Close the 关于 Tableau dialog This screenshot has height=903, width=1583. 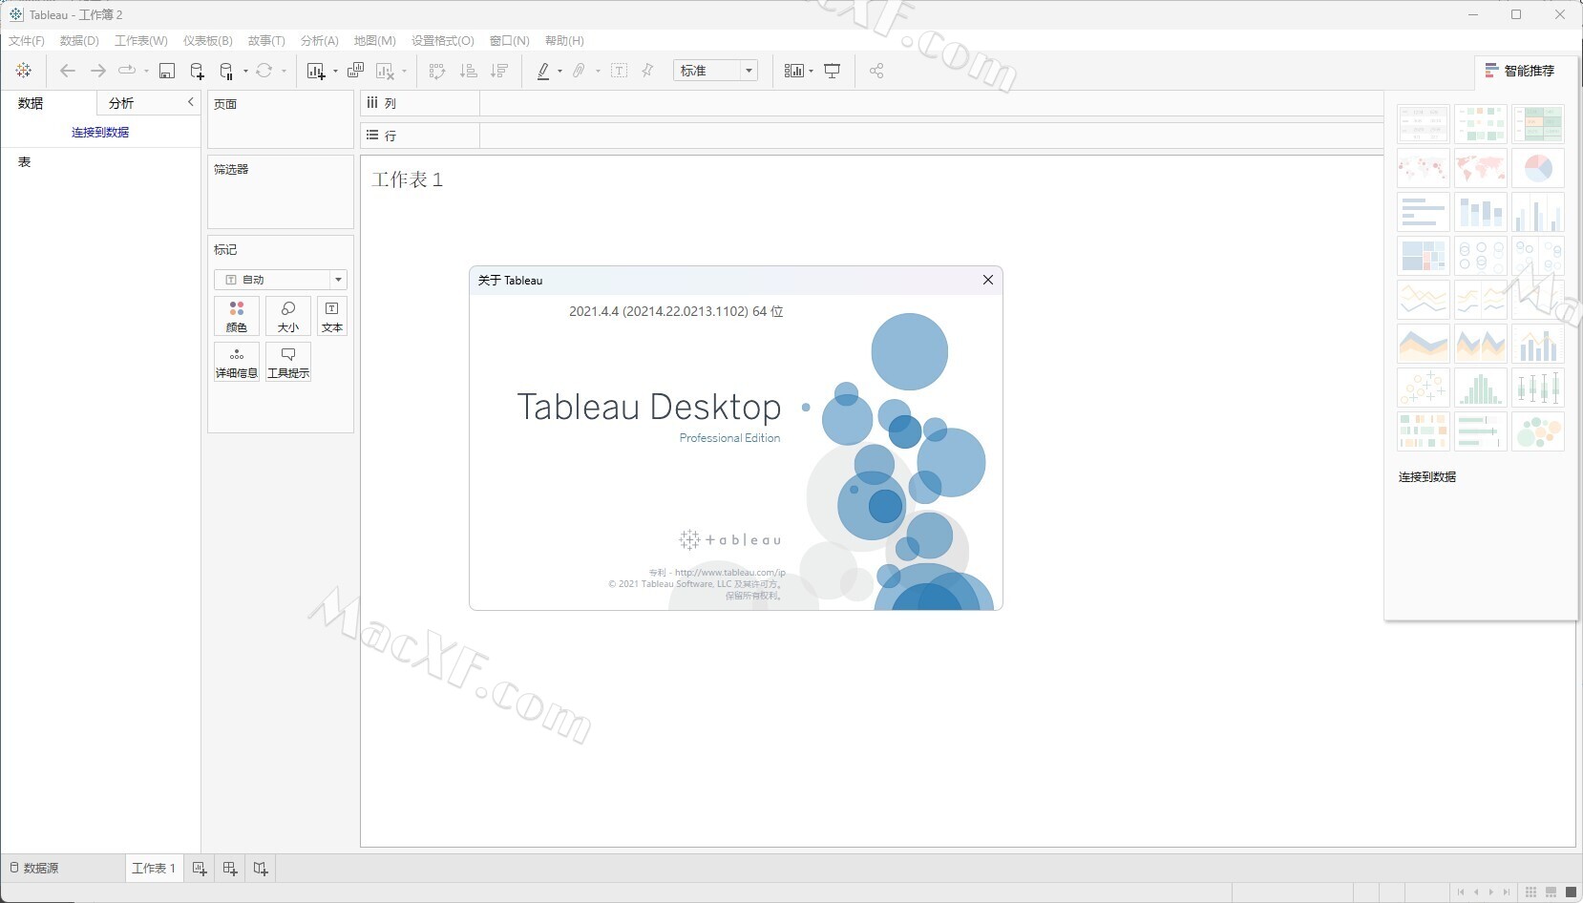[x=988, y=280]
